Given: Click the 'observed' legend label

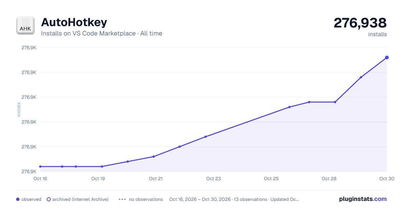Looking at the screenshot, I should 31,199.
